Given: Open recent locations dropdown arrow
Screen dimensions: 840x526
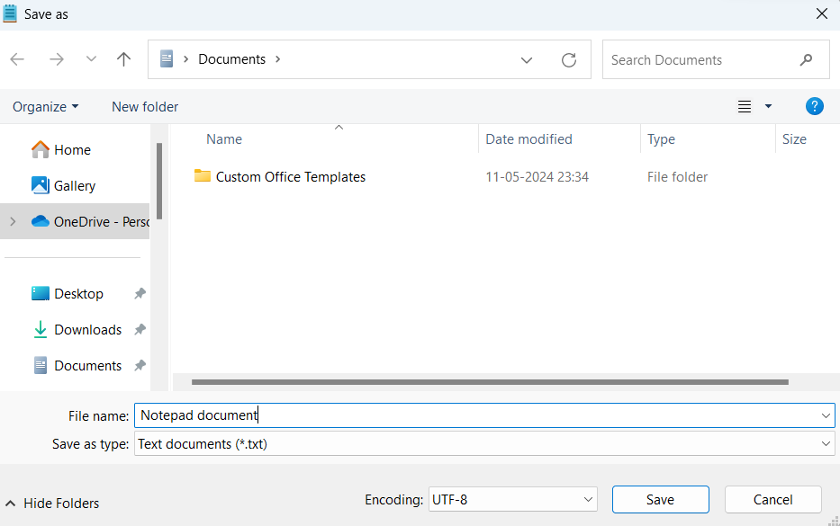Looking at the screenshot, I should click(x=91, y=59).
